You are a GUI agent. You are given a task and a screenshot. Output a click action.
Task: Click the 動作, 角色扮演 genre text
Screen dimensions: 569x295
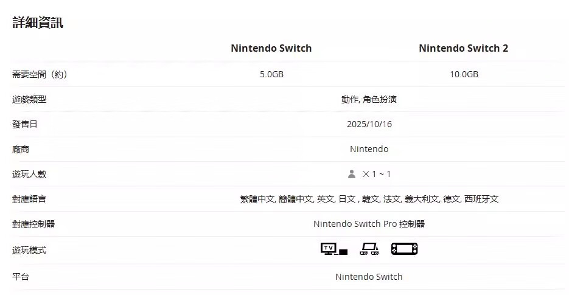(369, 99)
